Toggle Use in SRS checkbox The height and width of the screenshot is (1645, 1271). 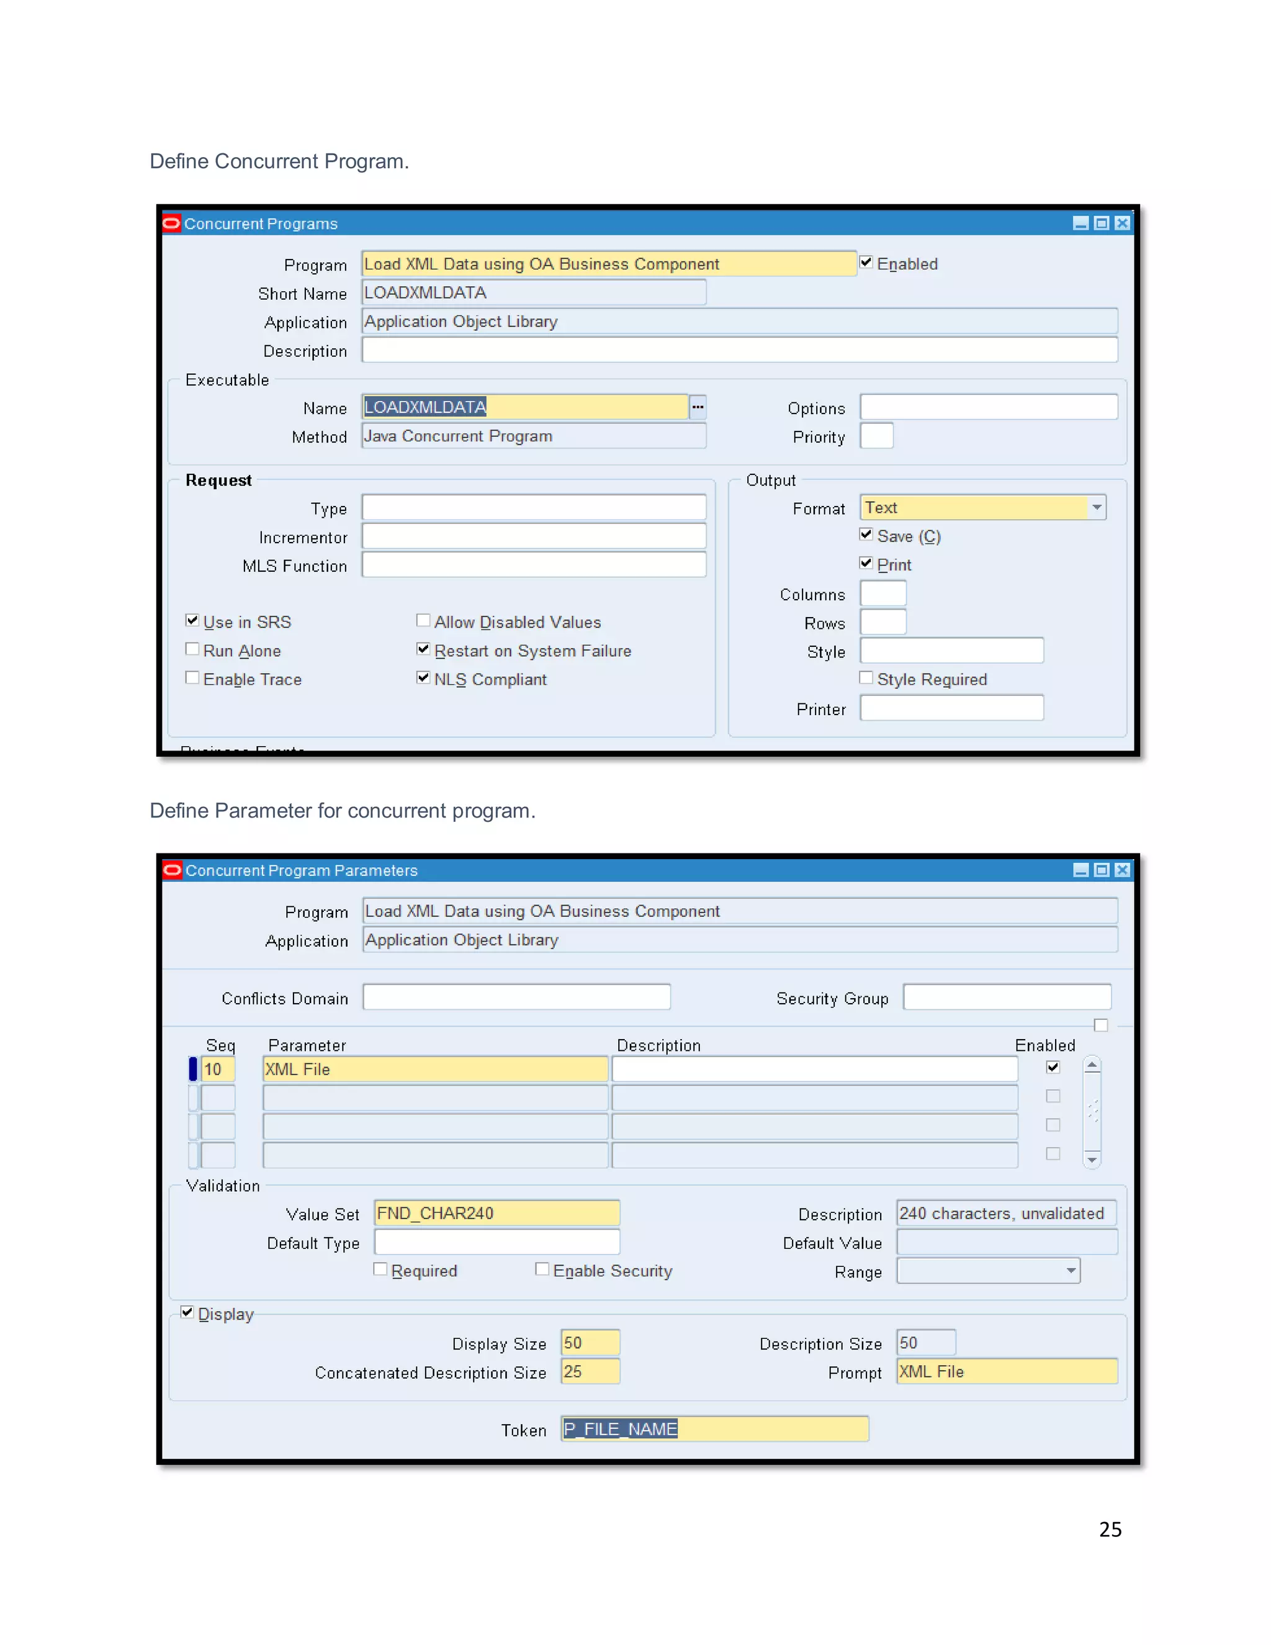click(x=192, y=620)
